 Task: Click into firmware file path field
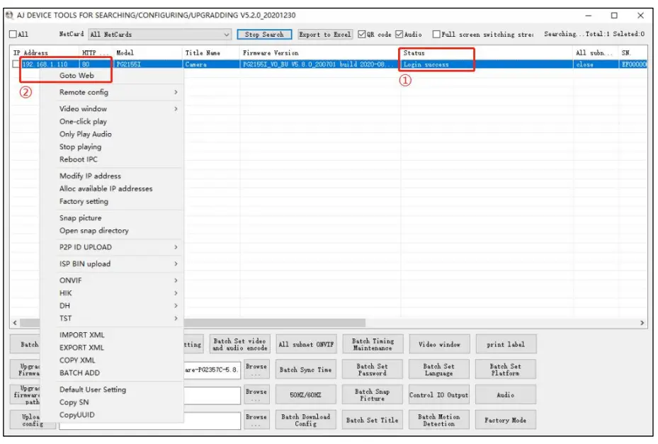click(x=212, y=370)
